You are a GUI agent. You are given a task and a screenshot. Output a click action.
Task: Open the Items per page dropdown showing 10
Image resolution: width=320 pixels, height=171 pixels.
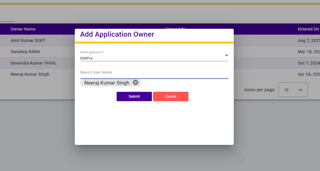click(x=293, y=90)
